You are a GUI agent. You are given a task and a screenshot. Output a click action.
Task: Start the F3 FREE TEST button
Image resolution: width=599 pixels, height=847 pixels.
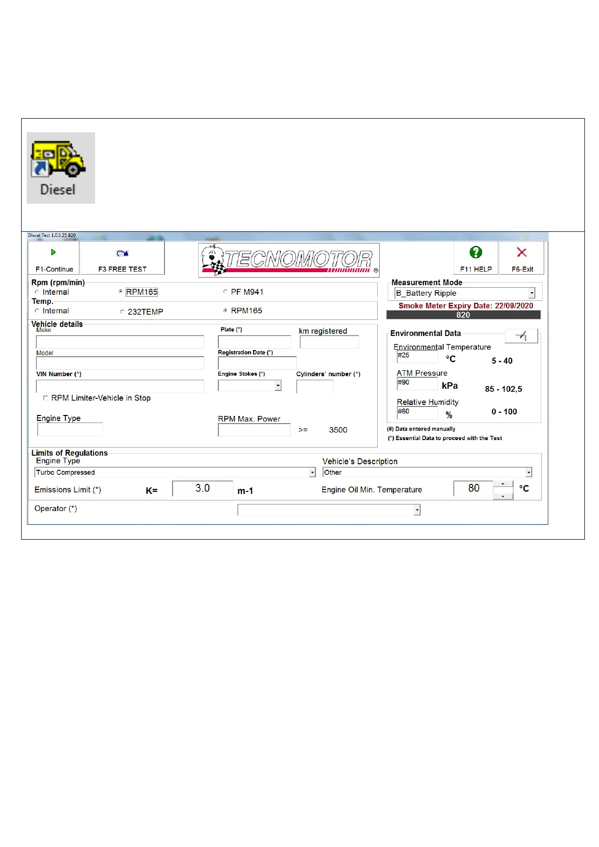click(x=122, y=258)
